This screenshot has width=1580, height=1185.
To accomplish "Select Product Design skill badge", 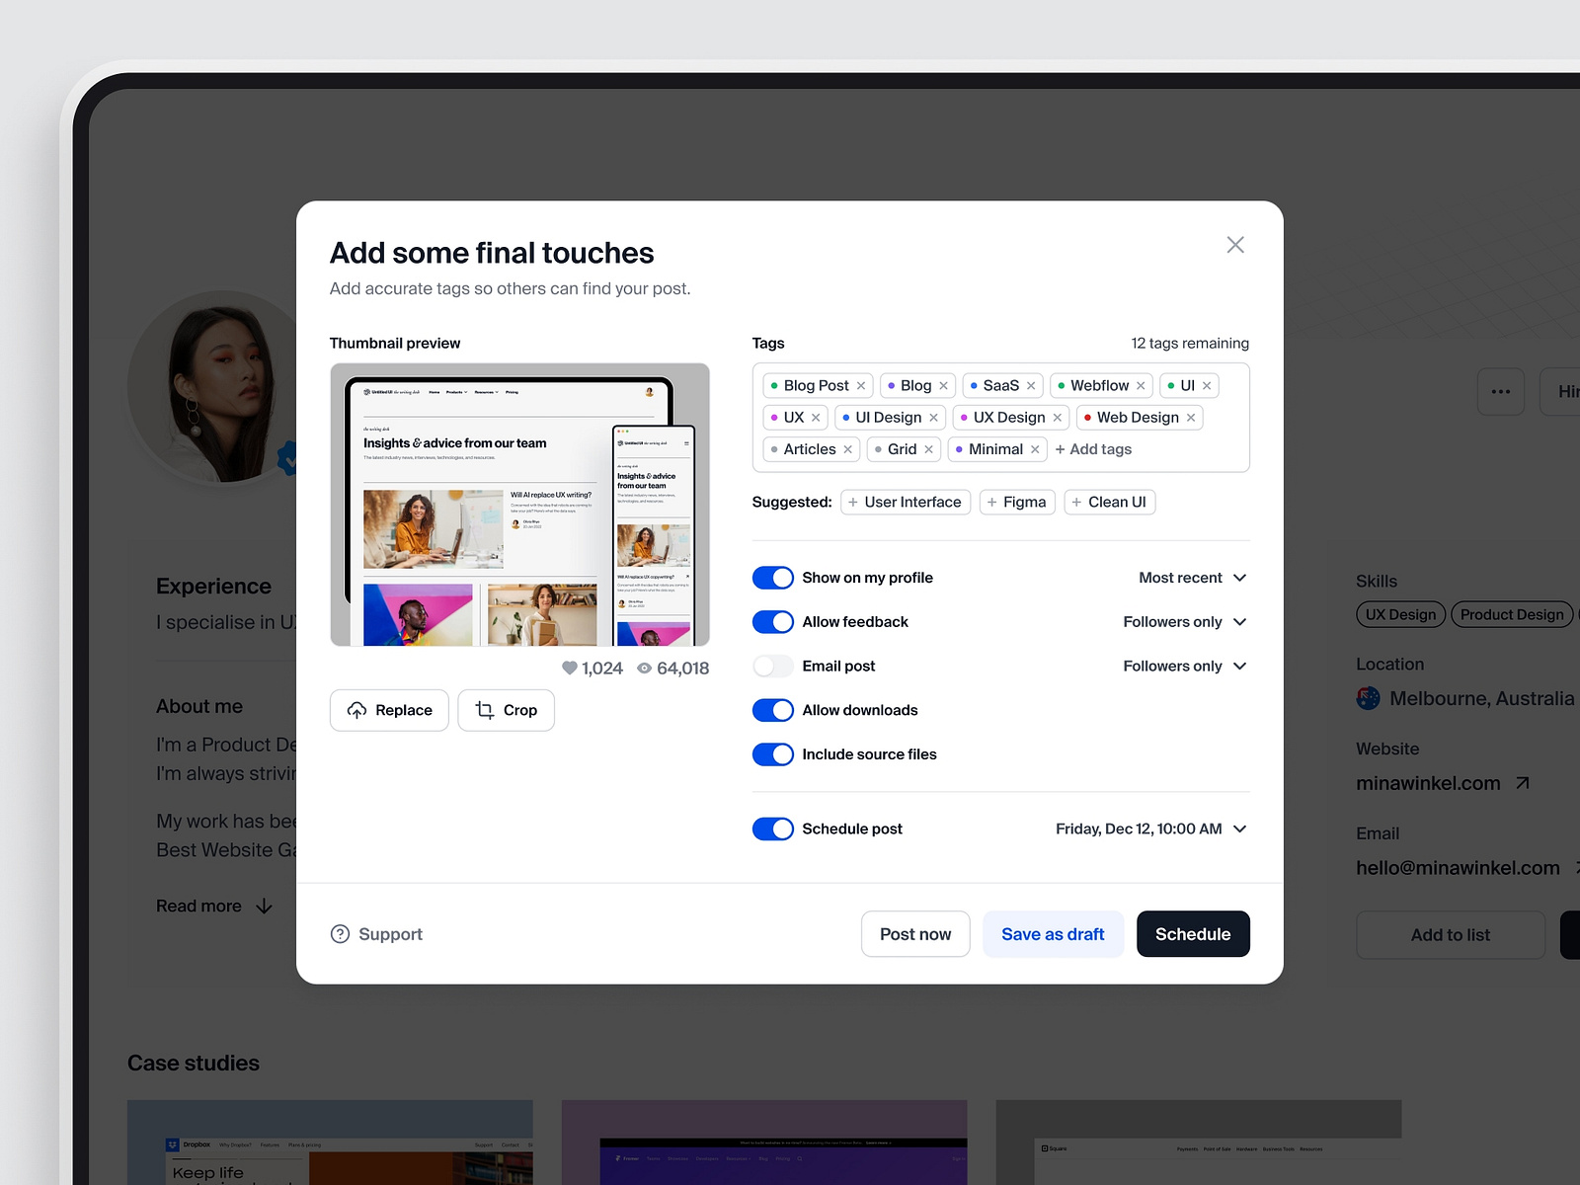I will 1512,614.
